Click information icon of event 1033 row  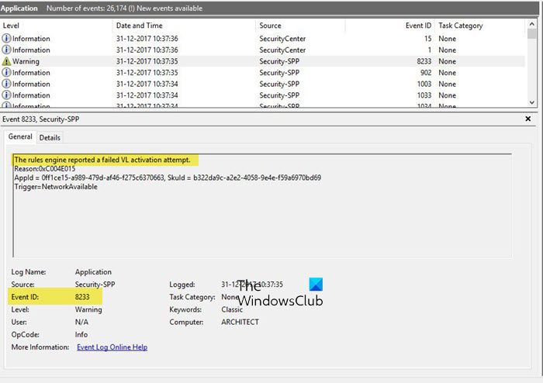(6, 95)
